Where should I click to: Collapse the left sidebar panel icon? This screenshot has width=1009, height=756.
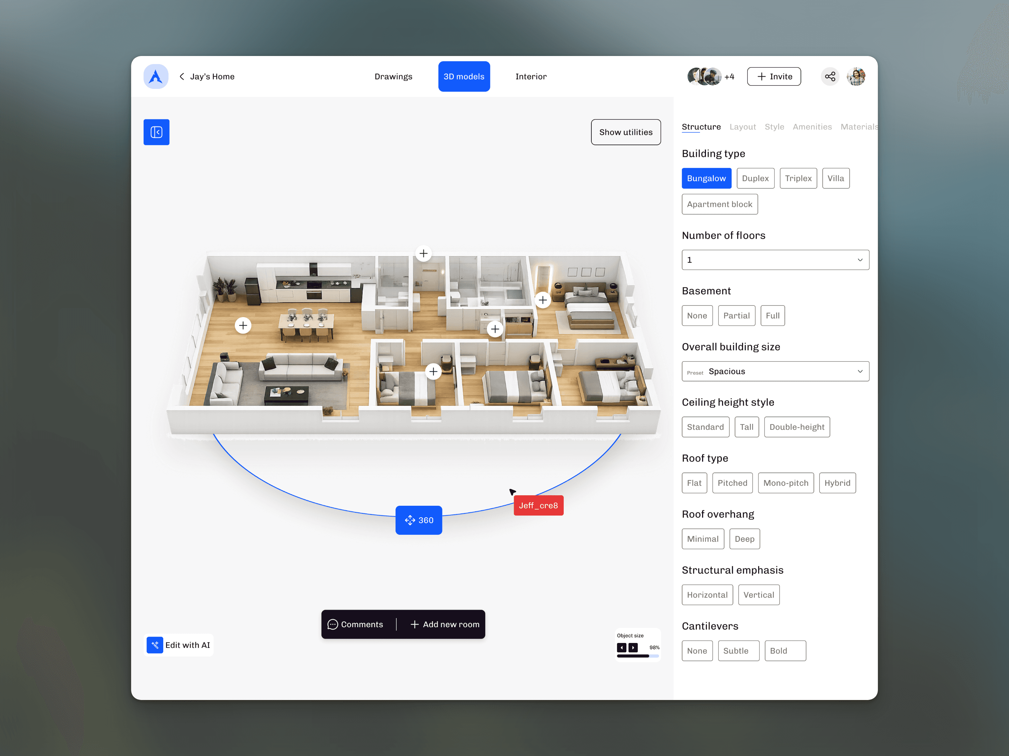point(157,132)
